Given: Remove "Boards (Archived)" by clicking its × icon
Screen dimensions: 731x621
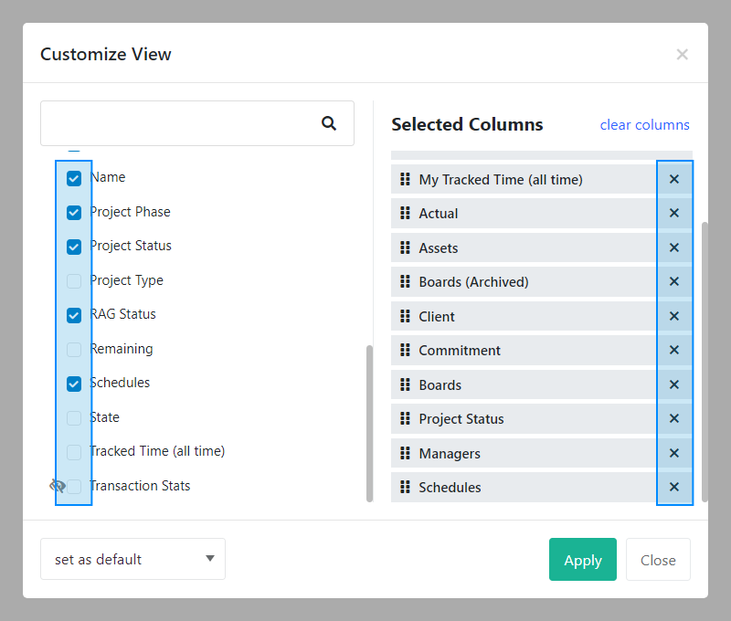Looking at the screenshot, I should tap(674, 281).
